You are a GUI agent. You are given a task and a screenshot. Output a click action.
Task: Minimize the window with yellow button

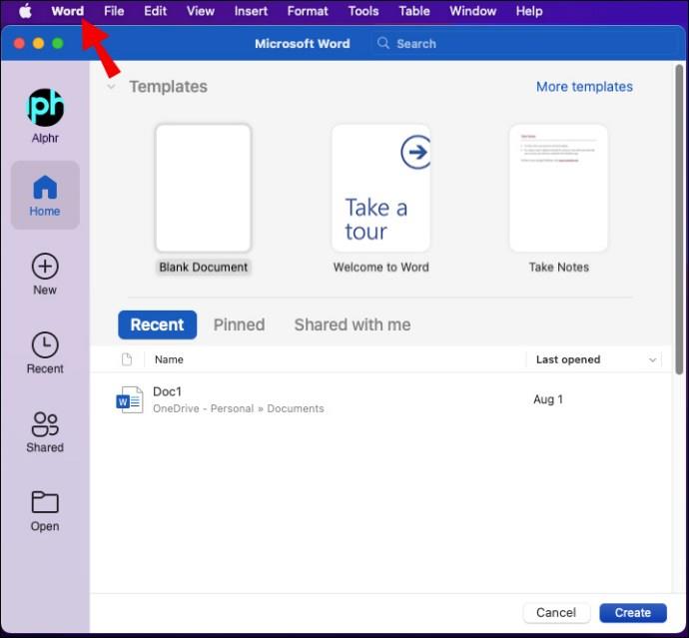pos(39,44)
